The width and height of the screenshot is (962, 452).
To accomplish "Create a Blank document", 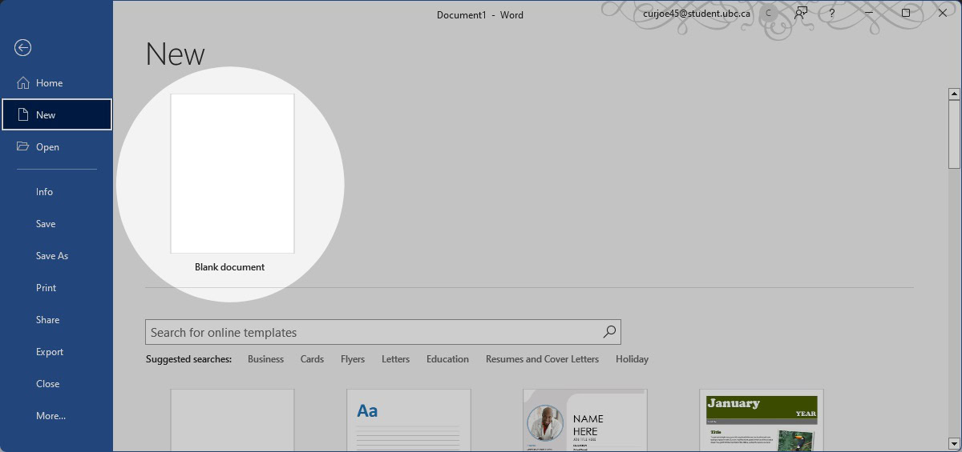I will (232, 174).
